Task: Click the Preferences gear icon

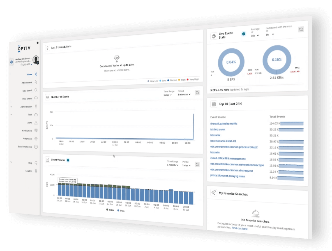Action: point(36,139)
